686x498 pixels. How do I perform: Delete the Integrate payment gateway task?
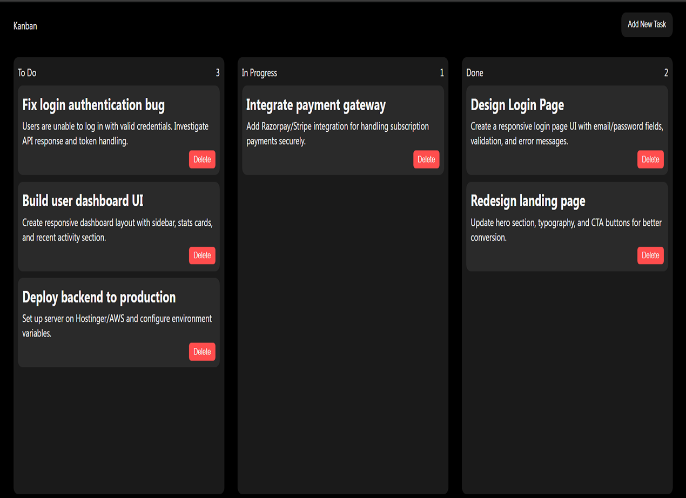426,159
